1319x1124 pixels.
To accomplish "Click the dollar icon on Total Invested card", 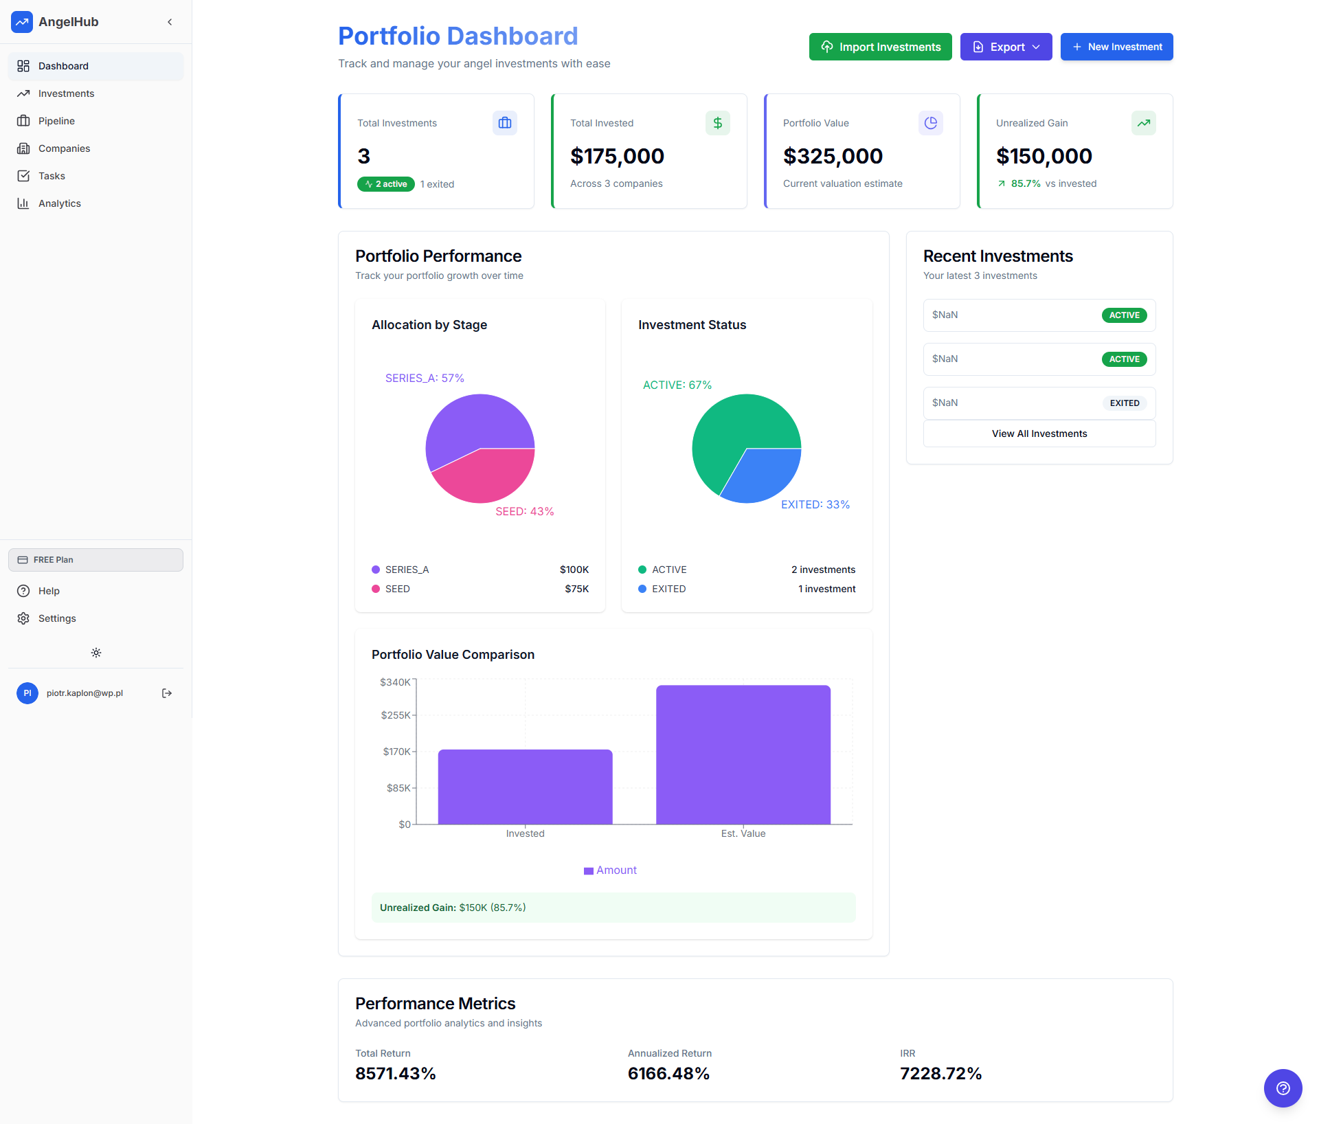I will click(718, 123).
